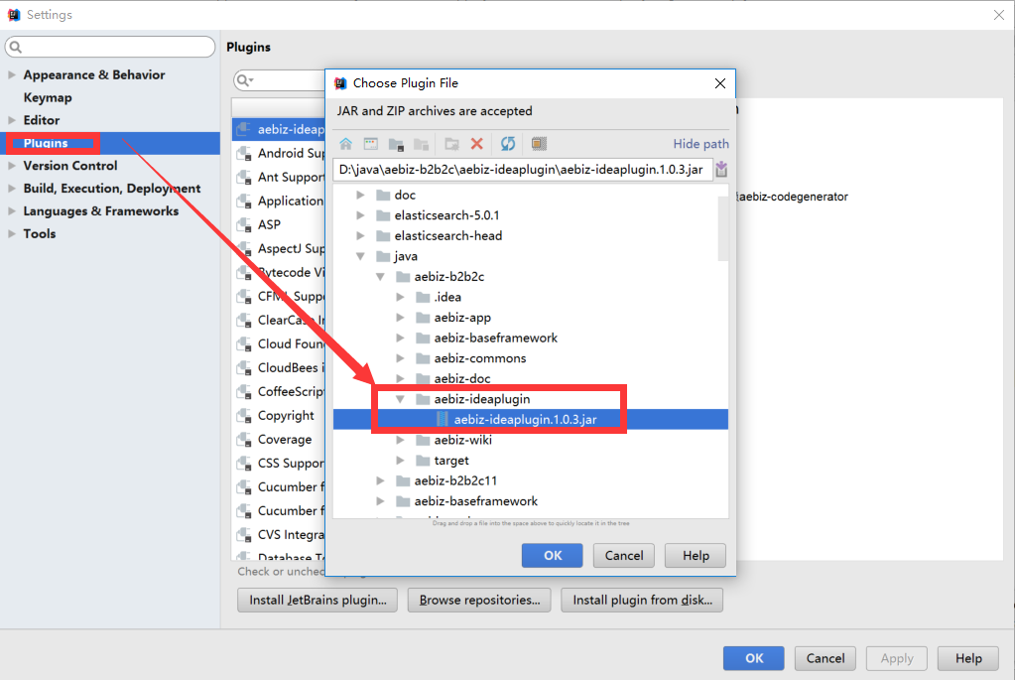
Task: Click the new folder toolbar icon
Action: (x=451, y=144)
